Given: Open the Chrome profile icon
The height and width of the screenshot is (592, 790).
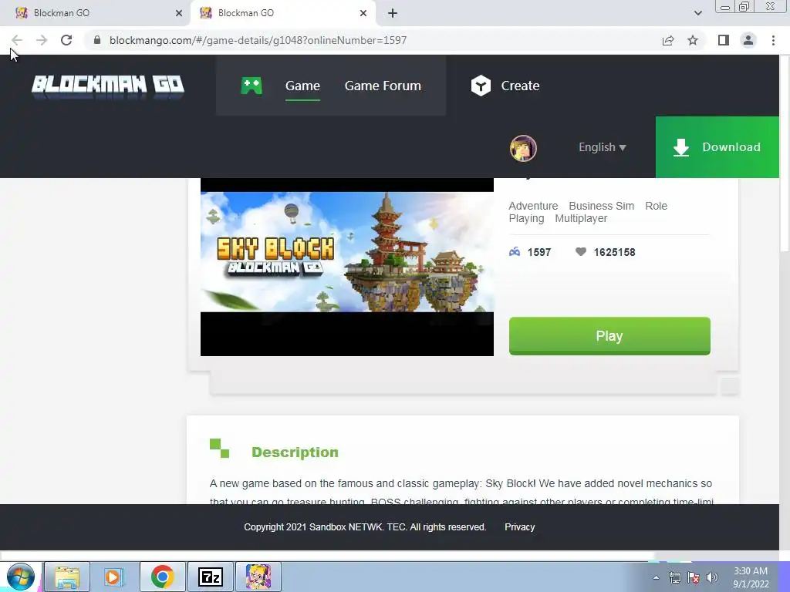Looking at the screenshot, I should 748,40.
